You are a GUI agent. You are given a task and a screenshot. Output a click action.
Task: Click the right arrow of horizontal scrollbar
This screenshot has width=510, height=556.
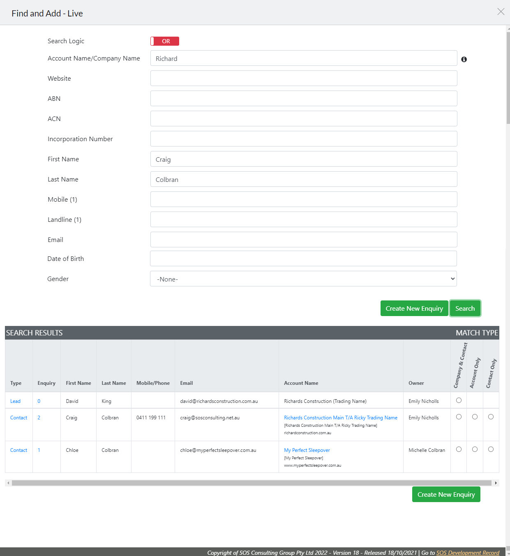click(496, 483)
